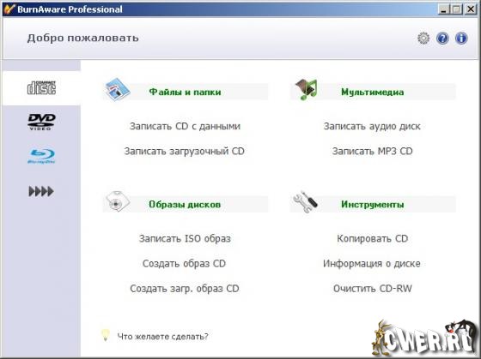Select the Compact Disc sidebar tab
The image size is (481, 359).
[41, 88]
